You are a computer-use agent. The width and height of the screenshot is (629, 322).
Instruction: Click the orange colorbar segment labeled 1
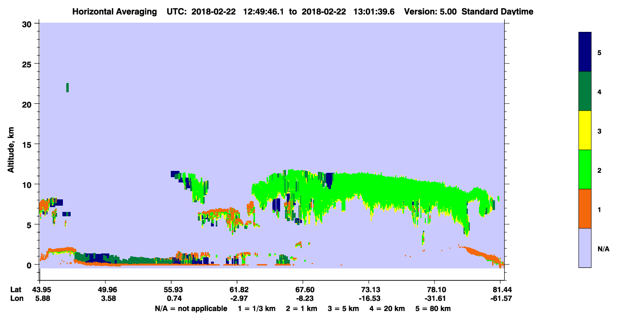[x=585, y=209]
